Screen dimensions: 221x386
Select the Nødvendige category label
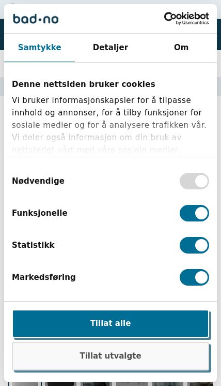38,181
